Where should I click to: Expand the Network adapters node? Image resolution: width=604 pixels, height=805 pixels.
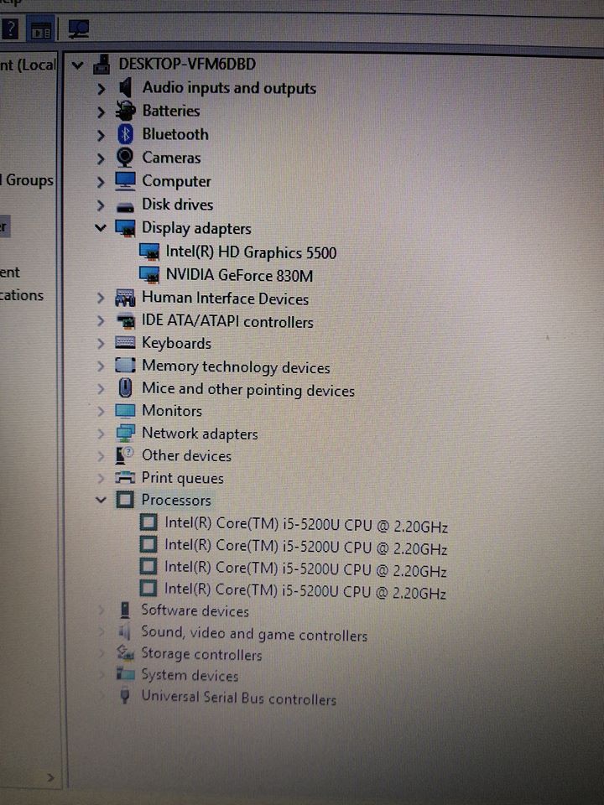[101, 434]
